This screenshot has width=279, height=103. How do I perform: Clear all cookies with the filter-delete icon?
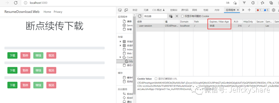[x=171, y=16]
